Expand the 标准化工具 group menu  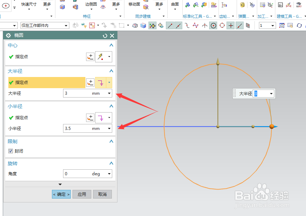click(x=215, y=16)
